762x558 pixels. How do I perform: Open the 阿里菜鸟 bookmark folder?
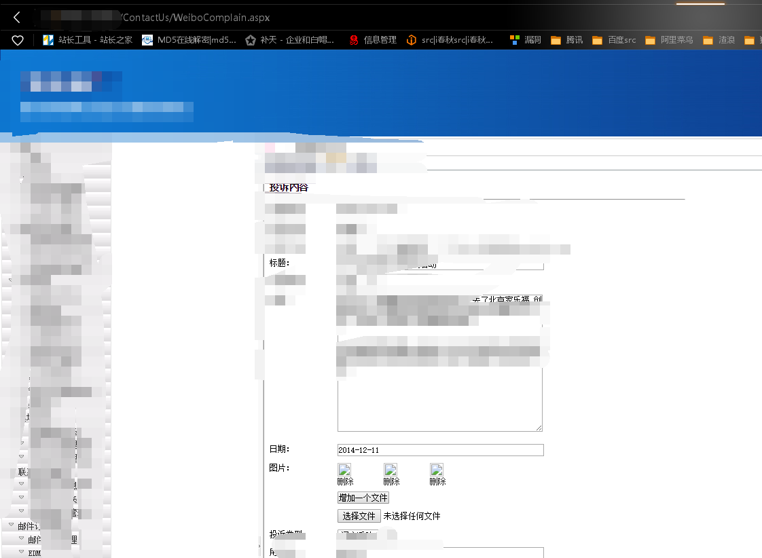point(670,40)
